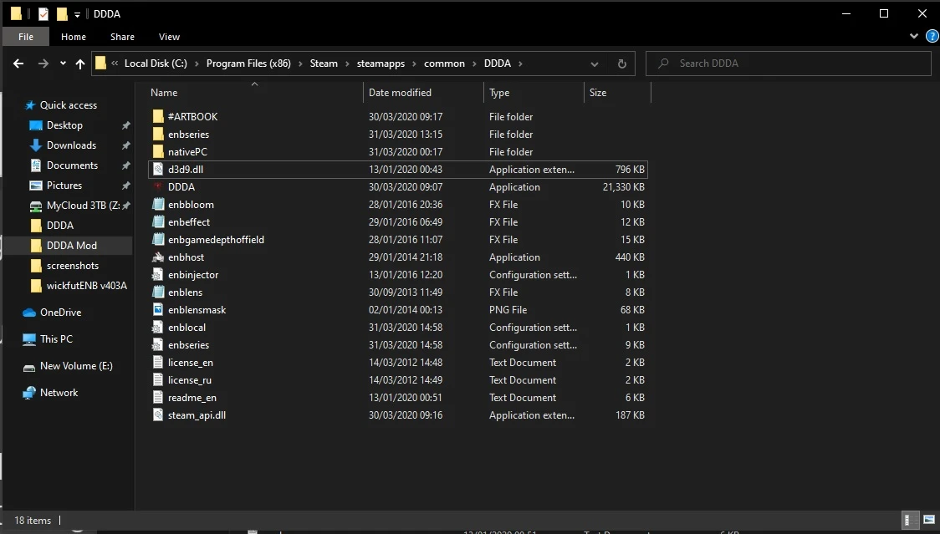
Task: Select readme_en text document
Action: [x=192, y=397]
